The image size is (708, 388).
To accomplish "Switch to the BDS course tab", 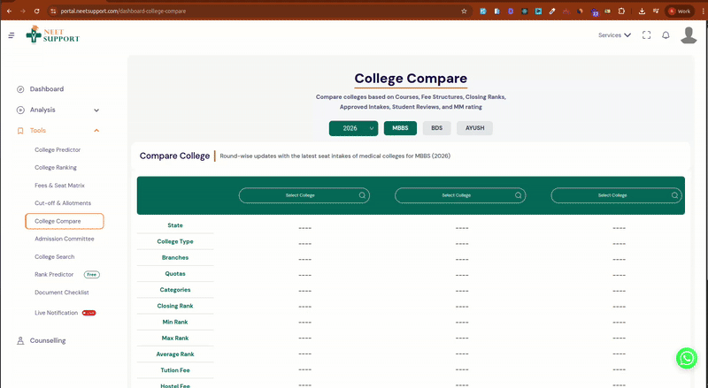I will [436, 128].
